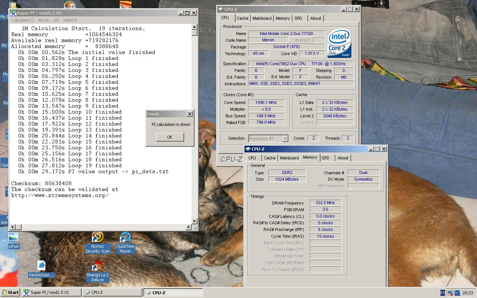Close the Finish dialog with its X
477x298 pixels.
tap(189, 114)
